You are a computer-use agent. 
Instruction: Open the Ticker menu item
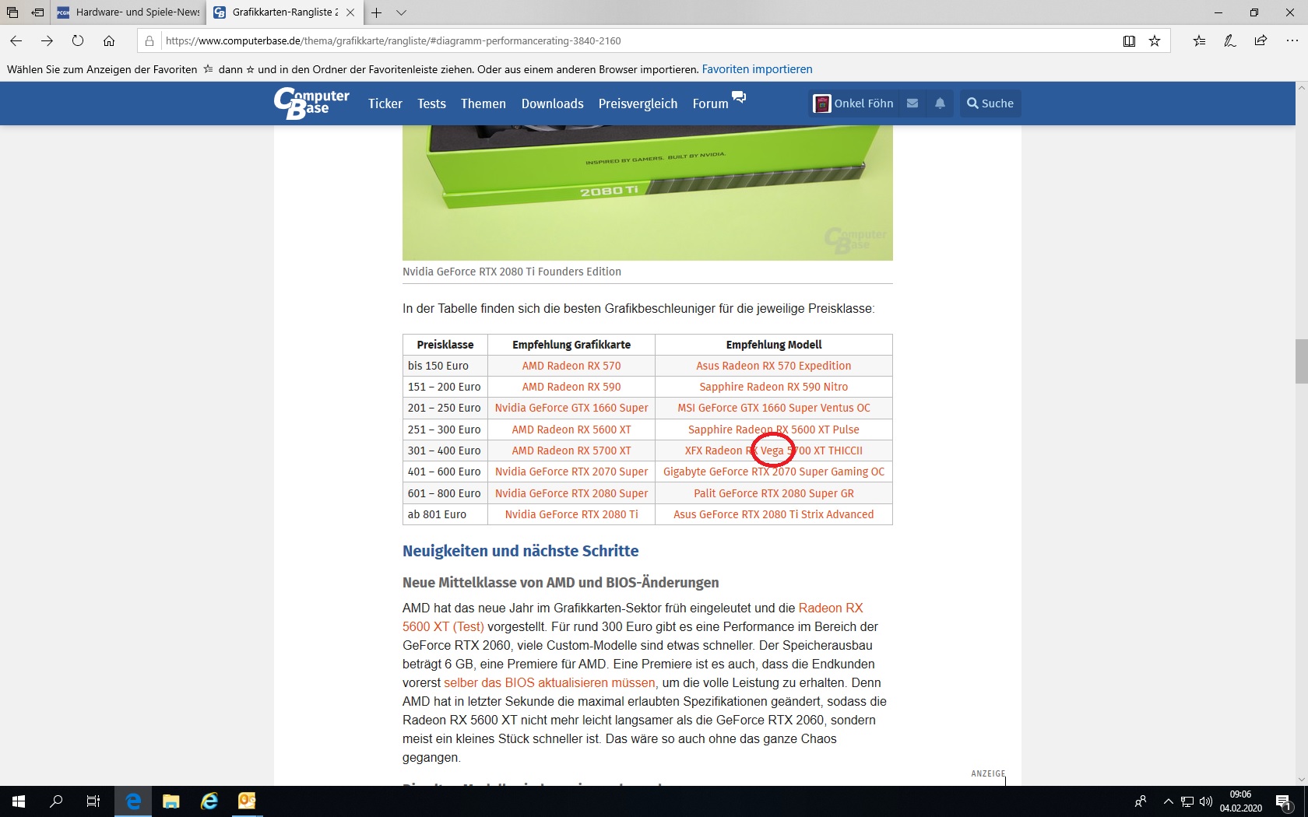coord(385,103)
